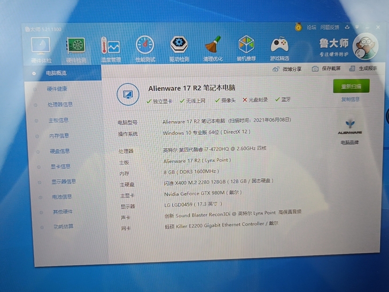Click the Alienware 17 R2 (Lynx Point) motherboard value
Screen dimensions: 389x292
point(197,160)
